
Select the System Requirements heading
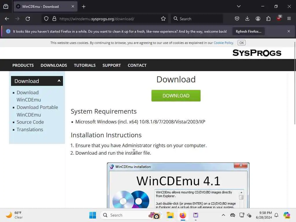coord(104,111)
